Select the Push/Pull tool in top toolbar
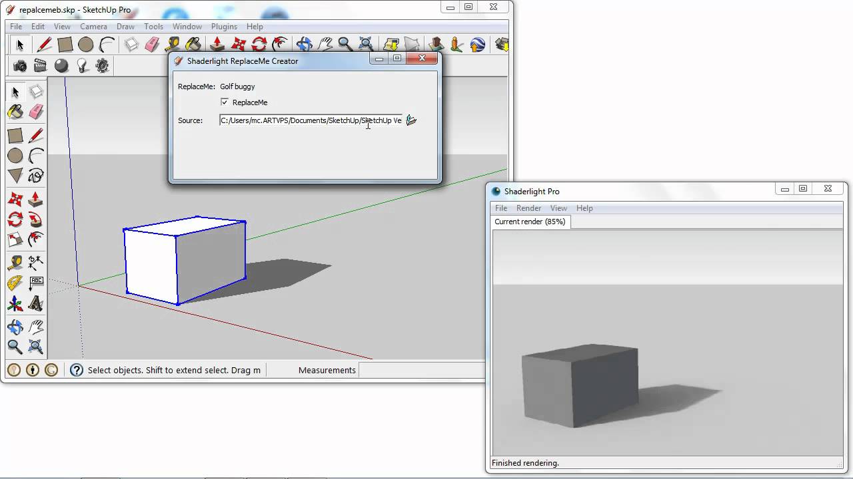 217,45
